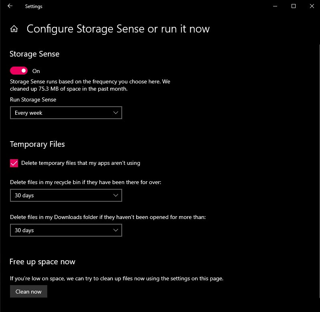Click the Settings title in the title bar

(x=34, y=6)
